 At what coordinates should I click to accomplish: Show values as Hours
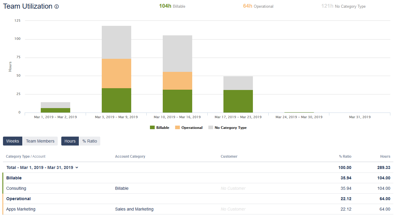pyautogui.click(x=70, y=141)
